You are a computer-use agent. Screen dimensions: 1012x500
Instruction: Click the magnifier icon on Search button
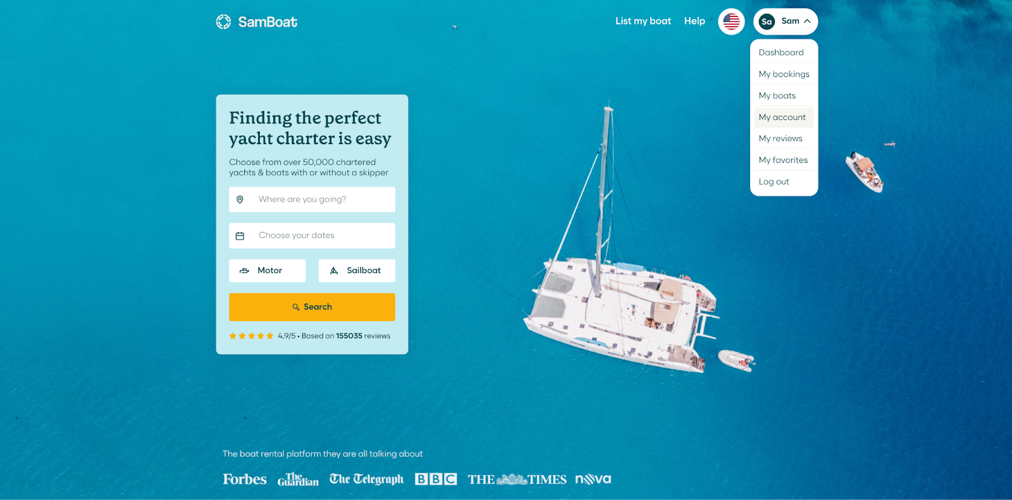click(x=295, y=307)
